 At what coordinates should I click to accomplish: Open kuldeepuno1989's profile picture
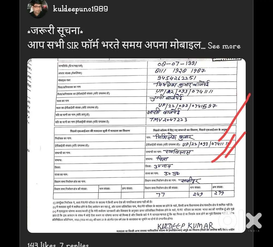[x=38, y=9]
